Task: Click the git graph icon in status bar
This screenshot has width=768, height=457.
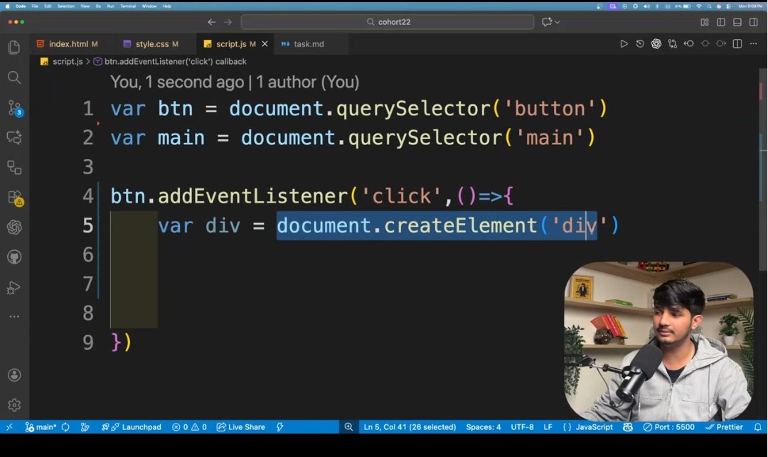Action: pyautogui.click(x=85, y=426)
